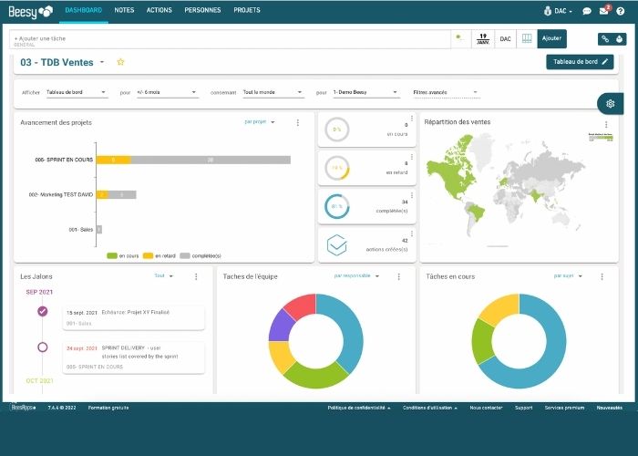Open options menu of Tâches en cours

point(602,277)
